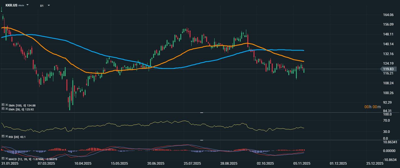This screenshot has height=168, width=400.
Task: Open SMA indicator settings icon
Action: (3, 105)
